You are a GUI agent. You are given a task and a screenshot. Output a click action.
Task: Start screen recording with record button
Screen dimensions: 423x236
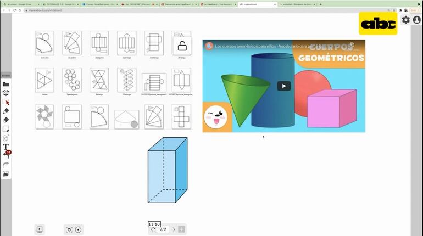pyautogui.click(x=79, y=229)
